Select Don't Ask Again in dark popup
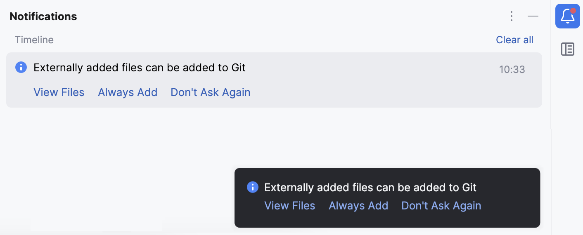 coord(441,206)
